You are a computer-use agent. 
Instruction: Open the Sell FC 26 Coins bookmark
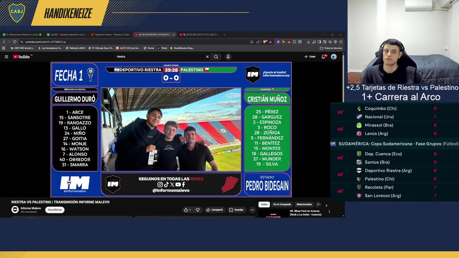point(128,48)
